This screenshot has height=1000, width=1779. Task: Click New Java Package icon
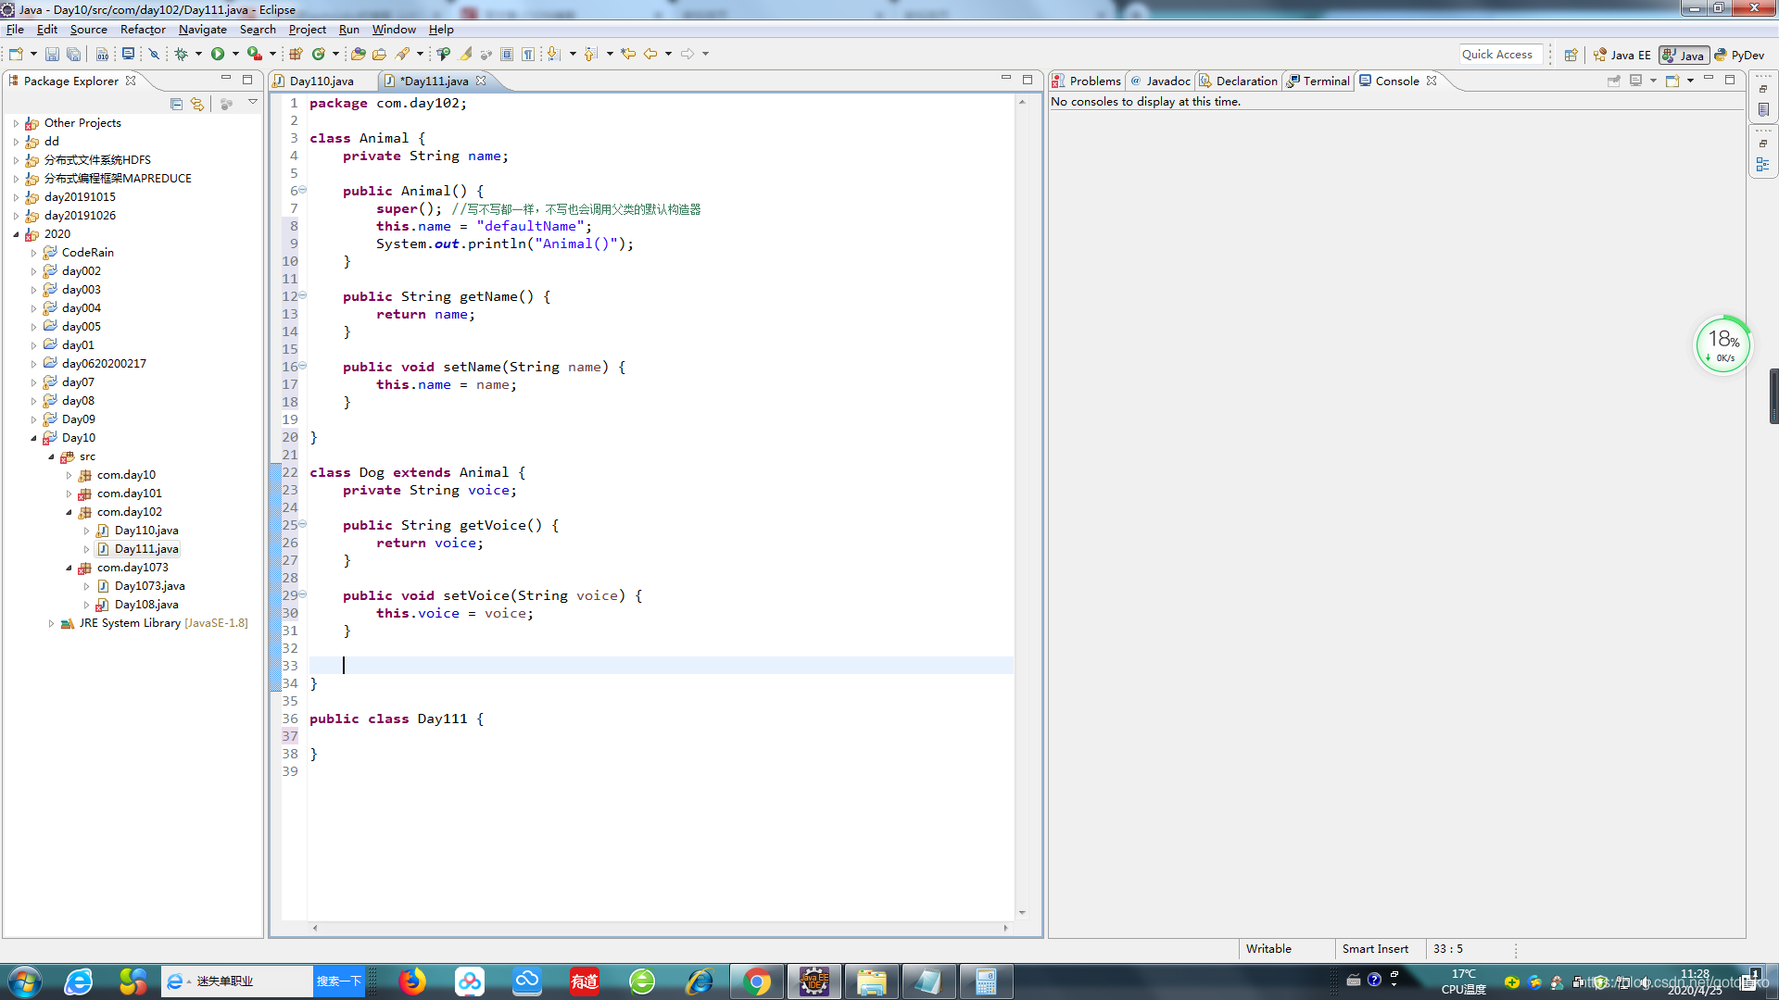click(296, 55)
